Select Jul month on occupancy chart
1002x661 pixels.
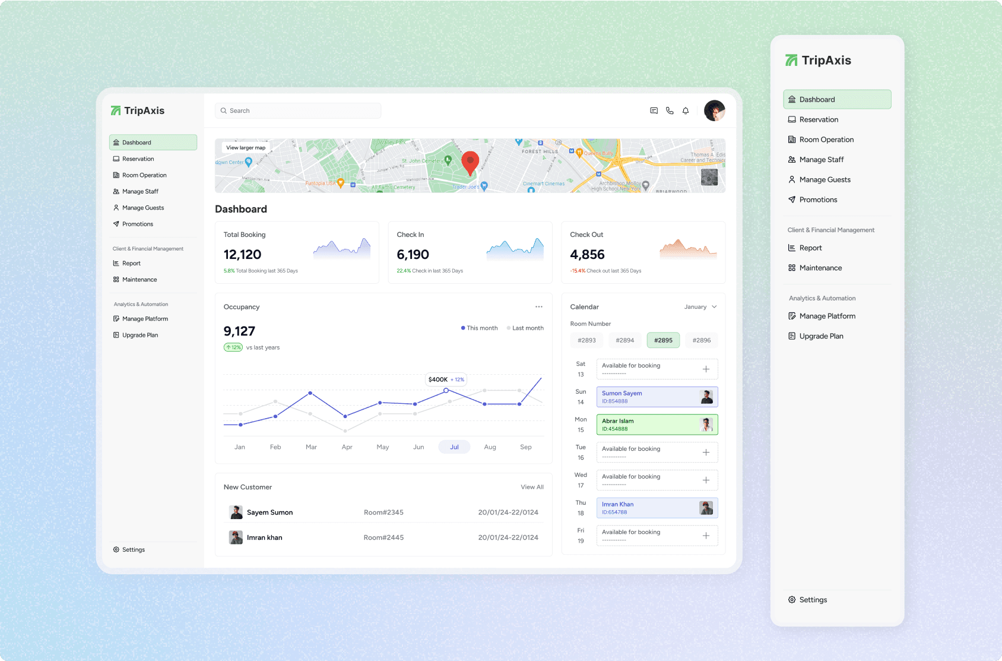454,447
